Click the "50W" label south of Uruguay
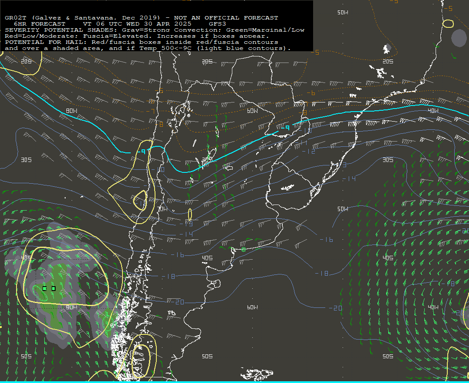The width and height of the screenshot is (469, 383). coord(343,209)
